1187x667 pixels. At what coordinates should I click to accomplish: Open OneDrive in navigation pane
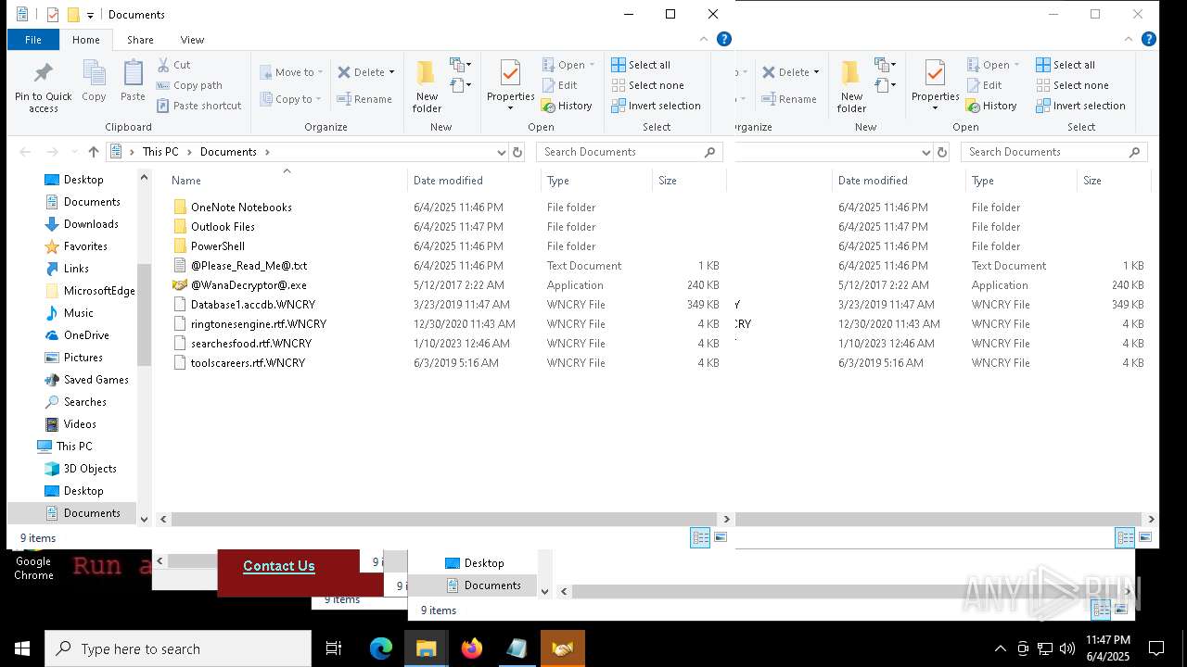tap(86, 335)
